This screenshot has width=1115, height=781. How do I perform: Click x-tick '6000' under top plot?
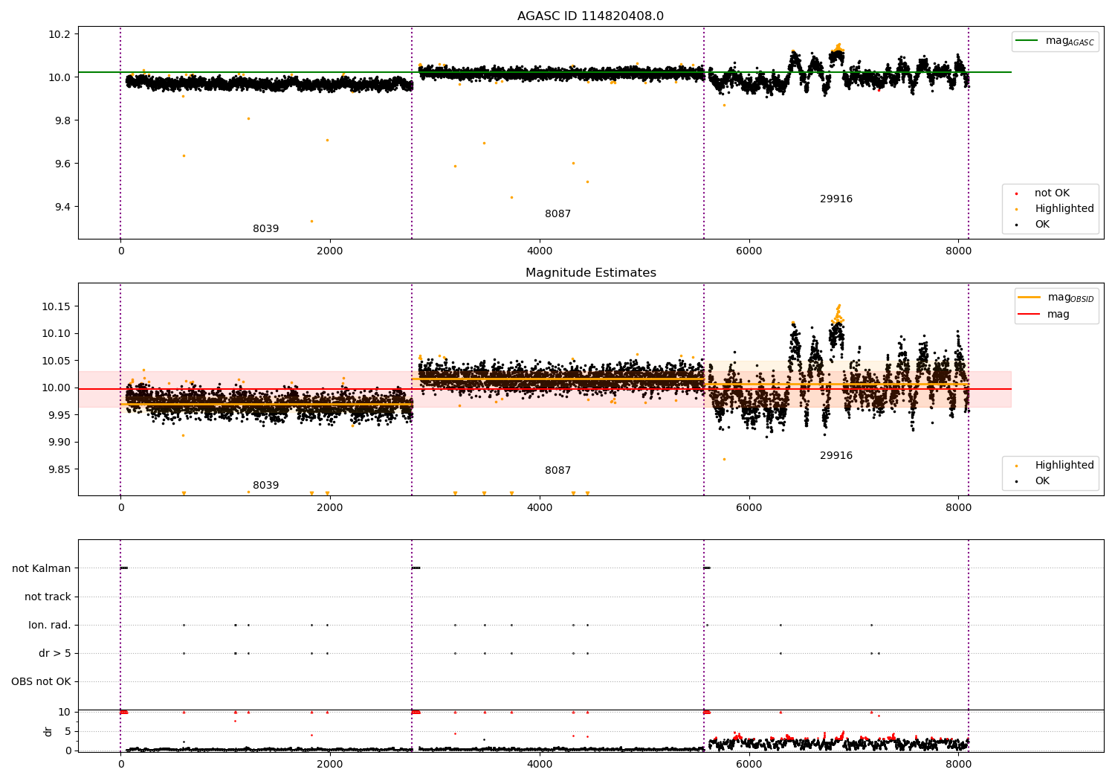point(749,251)
